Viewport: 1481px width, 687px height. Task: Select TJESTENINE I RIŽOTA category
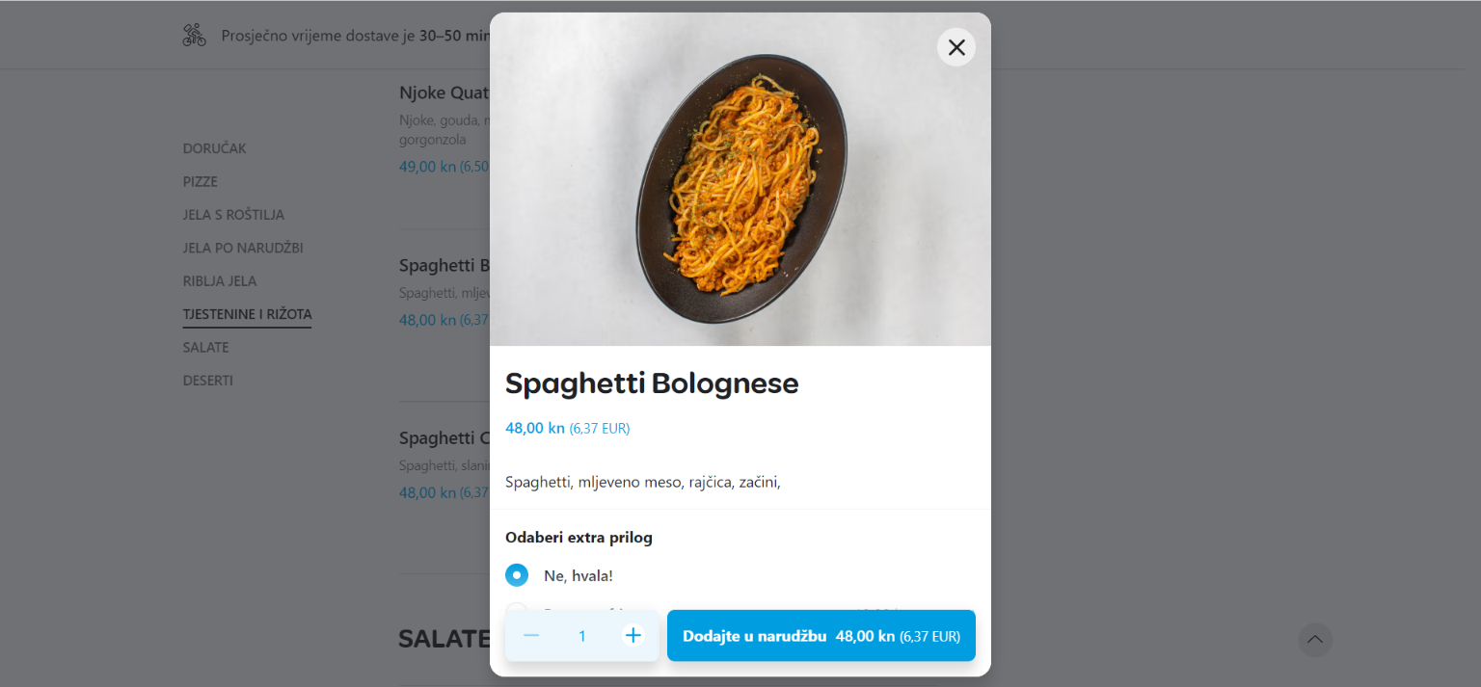tap(247, 314)
